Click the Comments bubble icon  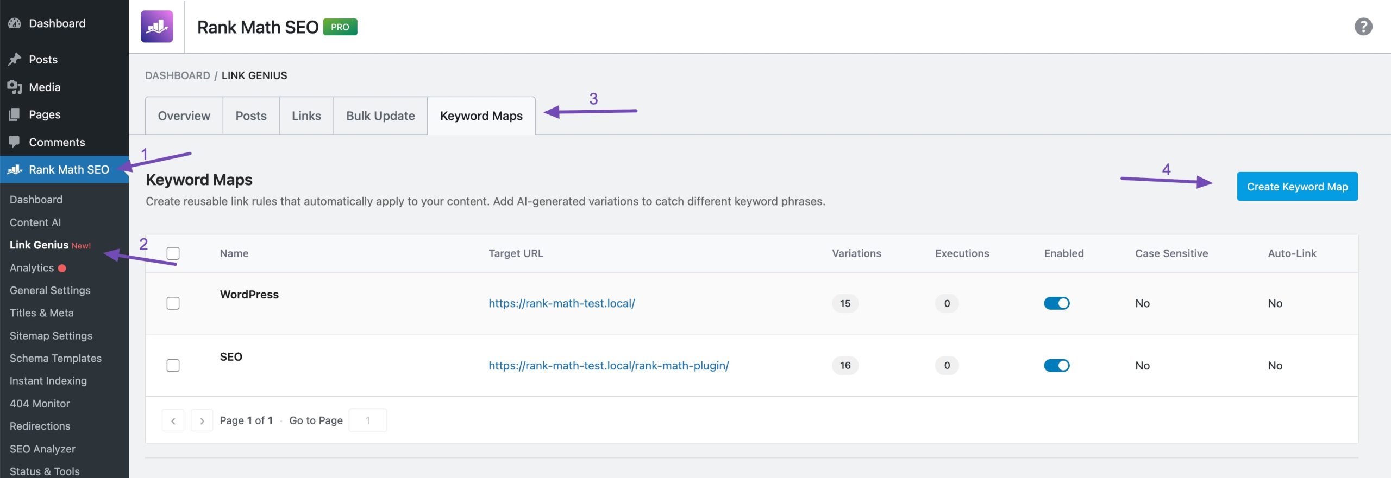[15, 142]
